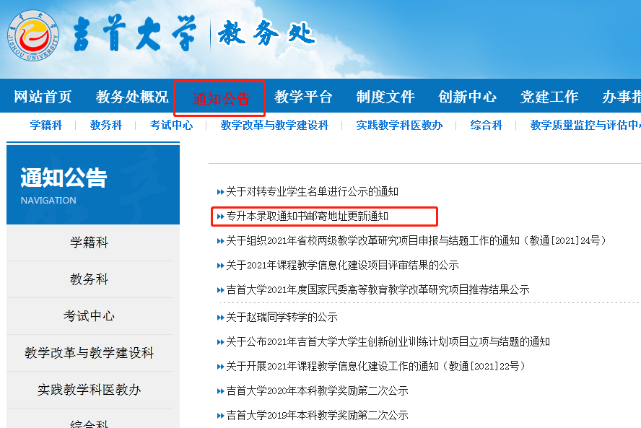Click the 通知公告 NAVIGATION sidebar header
This screenshot has height=428, width=641.
click(x=93, y=185)
